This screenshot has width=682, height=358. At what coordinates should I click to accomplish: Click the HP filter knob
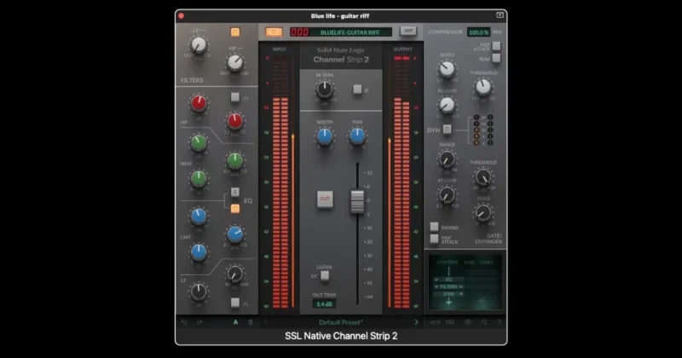point(235,62)
